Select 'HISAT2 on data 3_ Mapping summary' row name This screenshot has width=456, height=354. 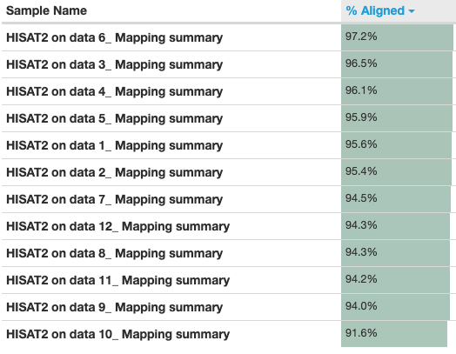click(115, 64)
